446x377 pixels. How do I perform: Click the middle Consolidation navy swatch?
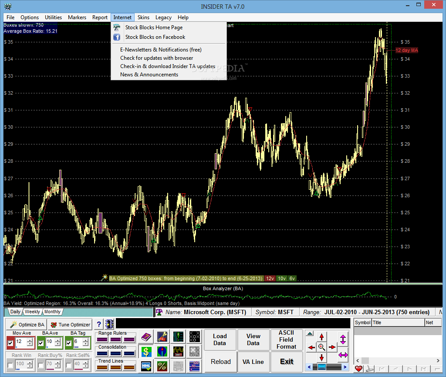click(116, 353)
